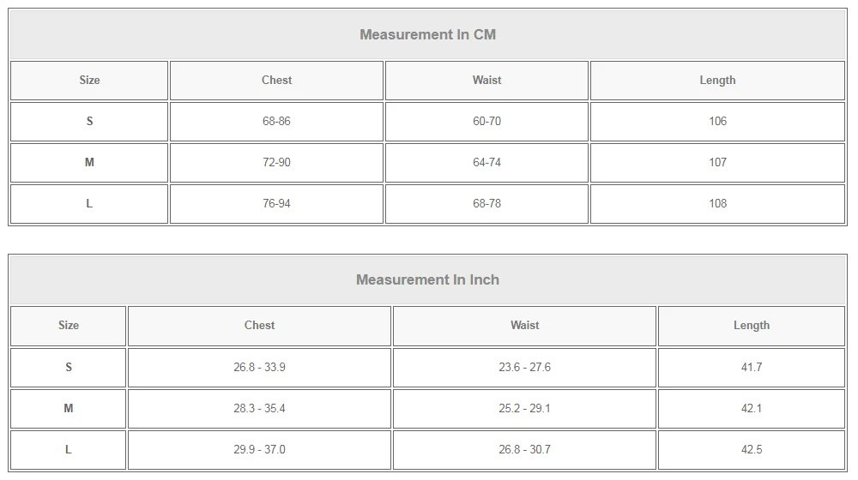Click the M size cell in the CM table
This screenshot has height=480, width=858.
(x=89, y=163)
